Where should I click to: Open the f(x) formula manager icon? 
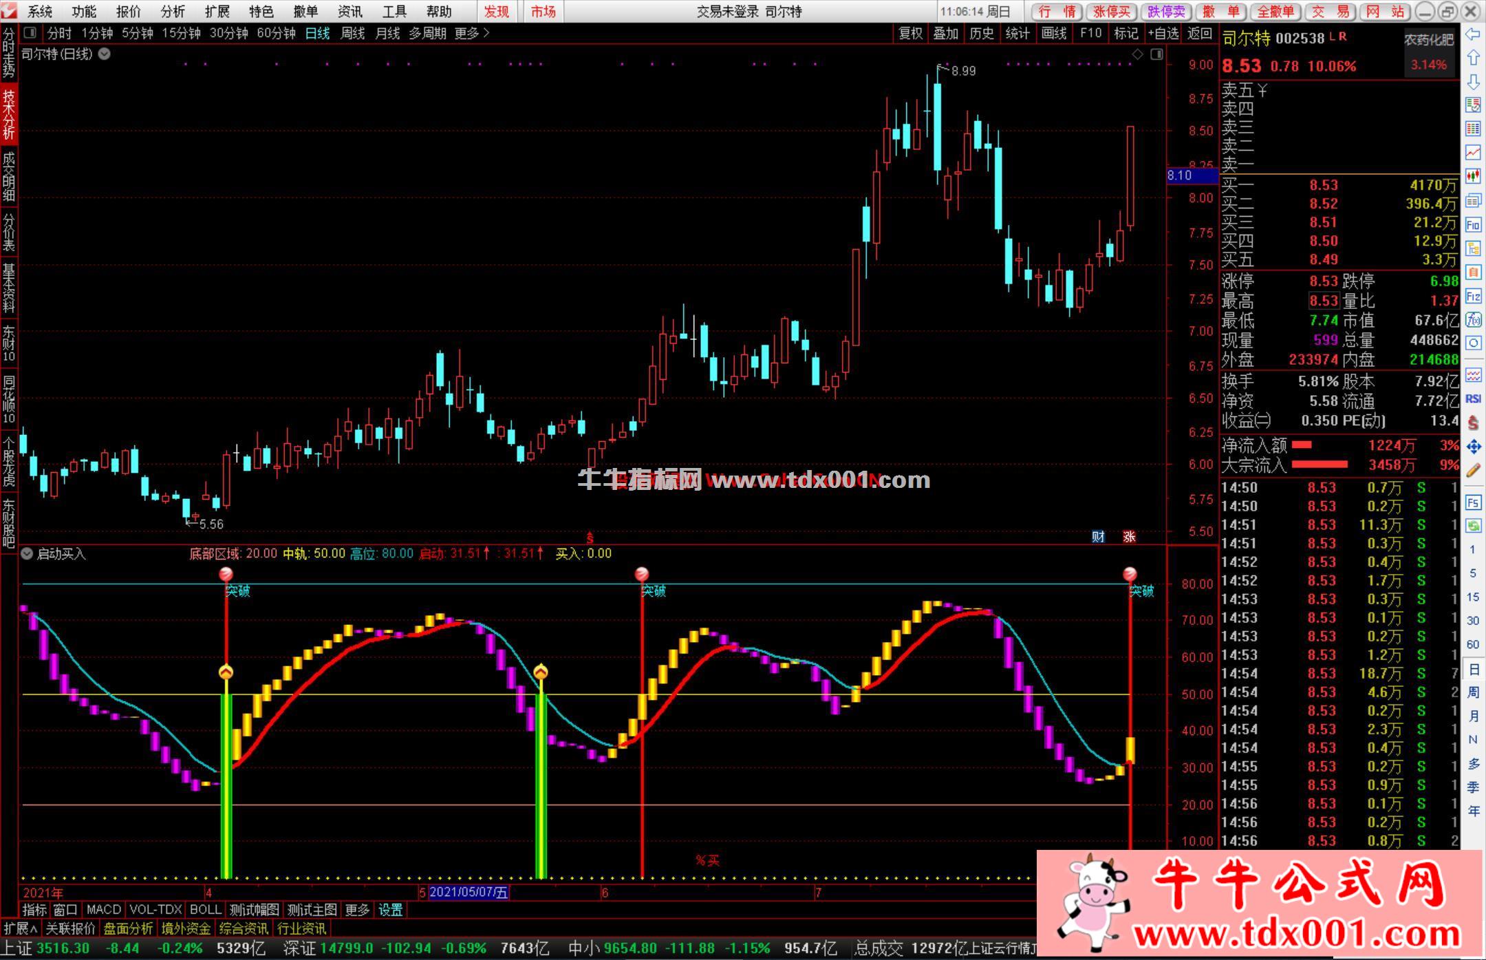pos(1473,320)
